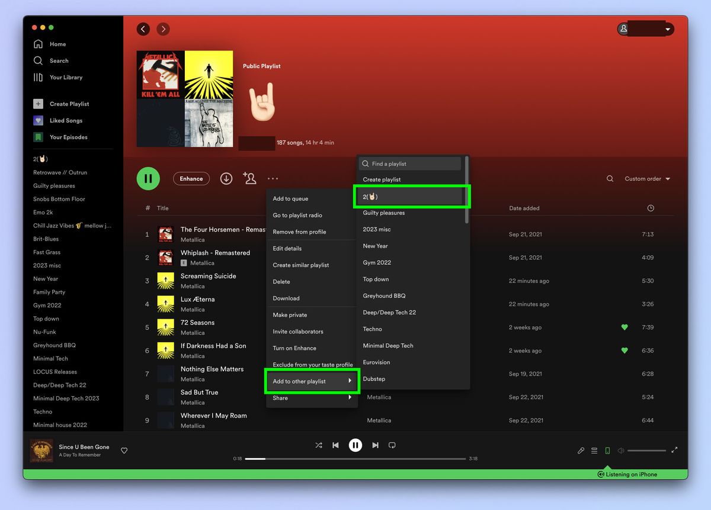Screen dimensions: 711x510
Task: Click the Date added column header
Action: [x=524, y=208]
